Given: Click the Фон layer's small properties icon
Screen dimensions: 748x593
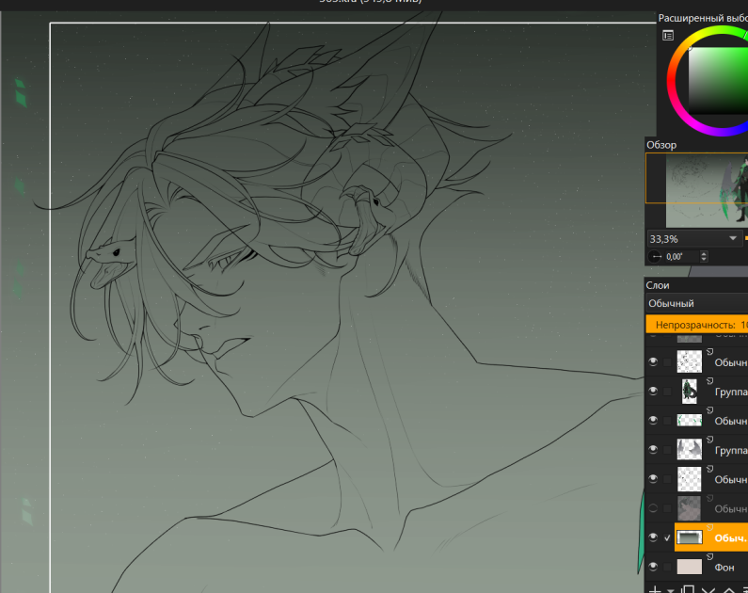Looking at the screenshot, I should pos(709,556).
